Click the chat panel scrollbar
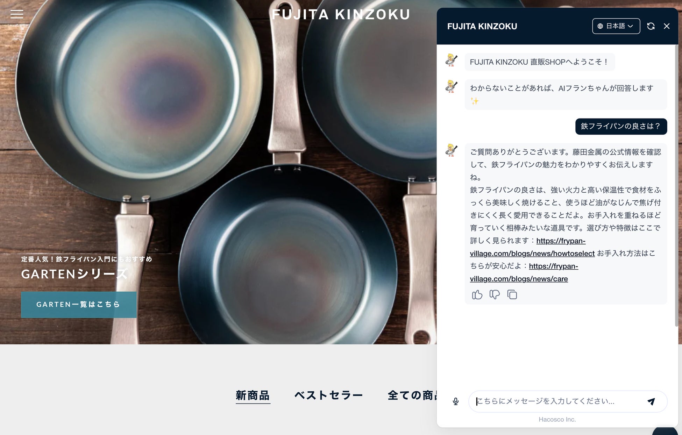The height and width of the screenshot is (435, 682). pyautogui.click(x=676, y=185)
